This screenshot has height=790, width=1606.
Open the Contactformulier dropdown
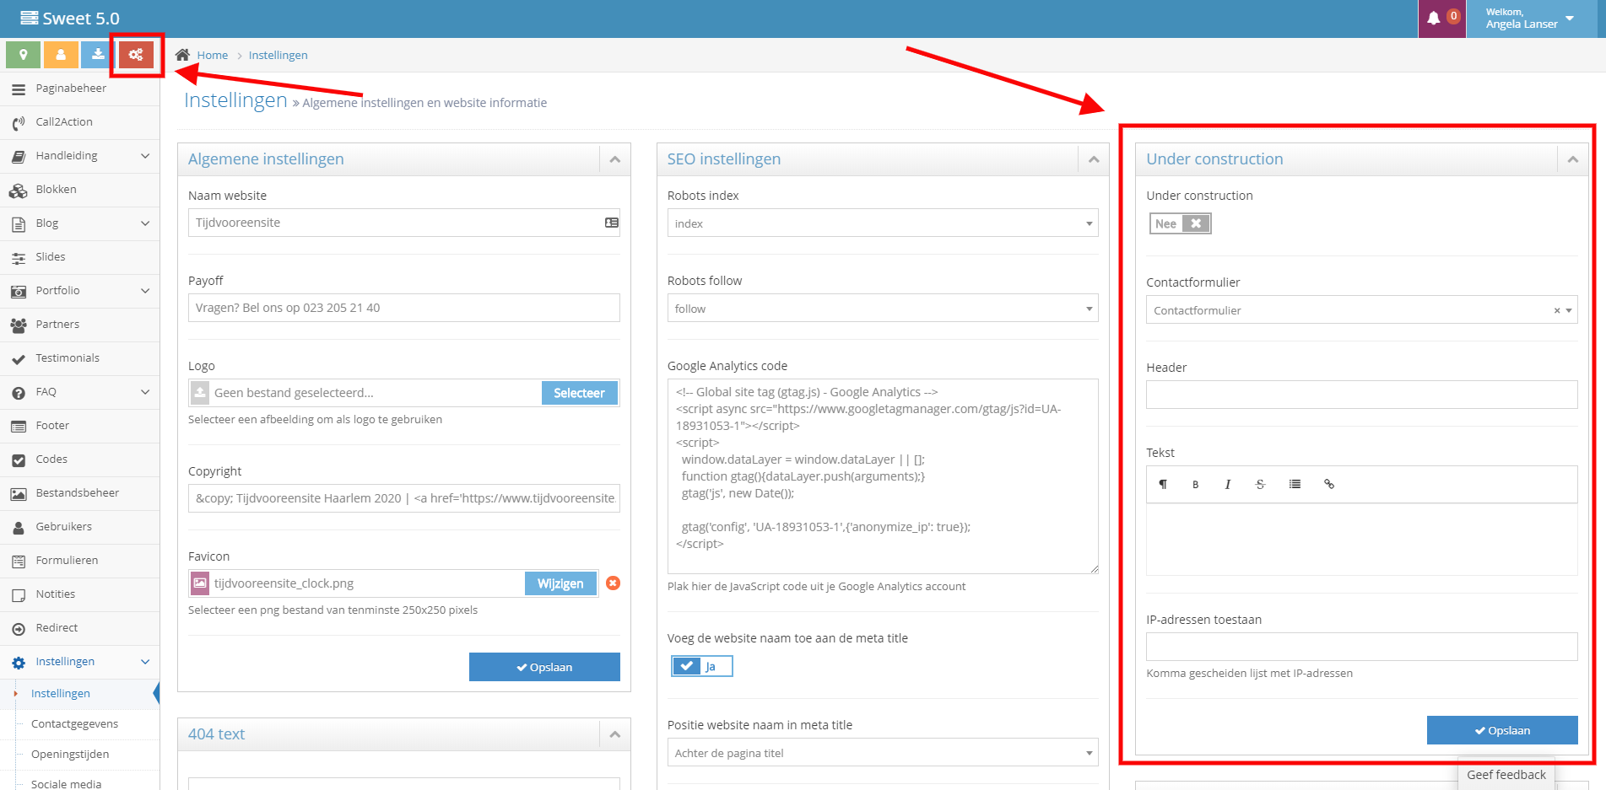[1361, 310]
